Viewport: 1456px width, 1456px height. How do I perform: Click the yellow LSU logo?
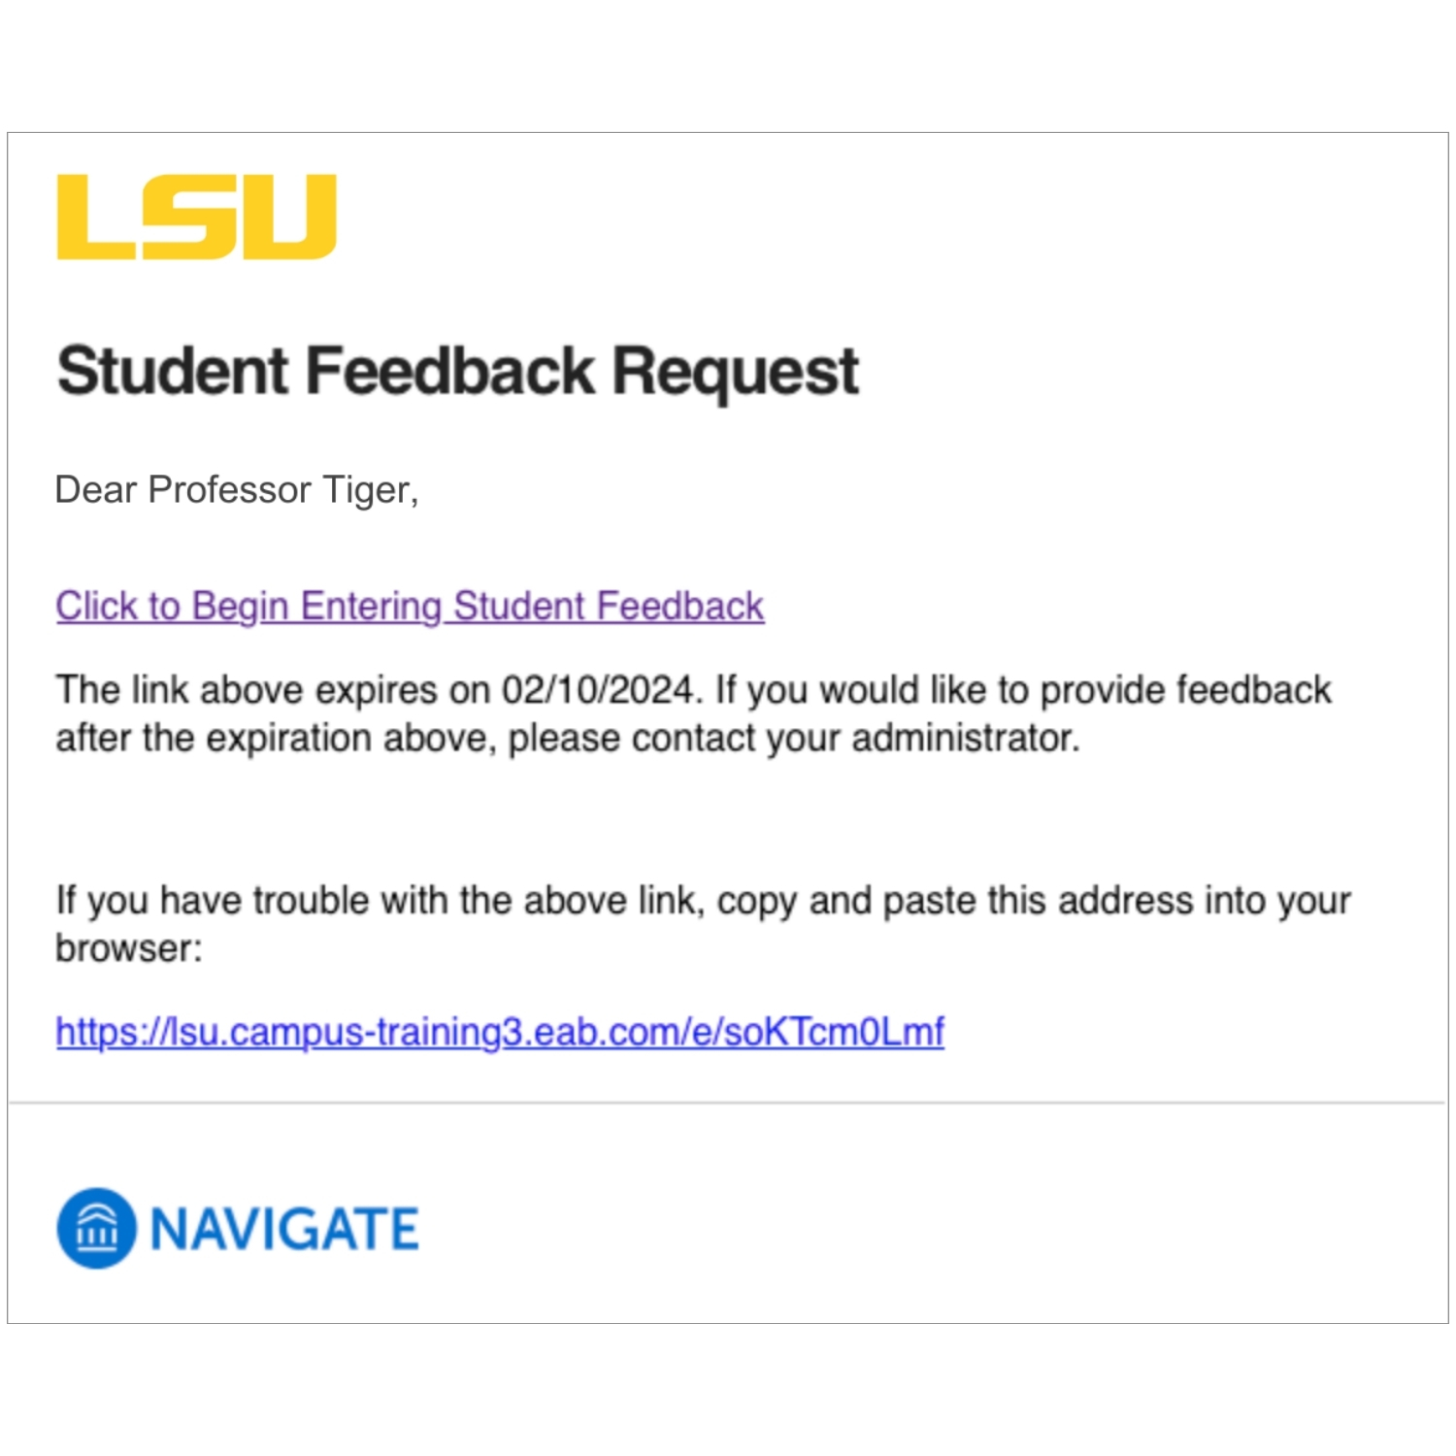coord(196,216)
